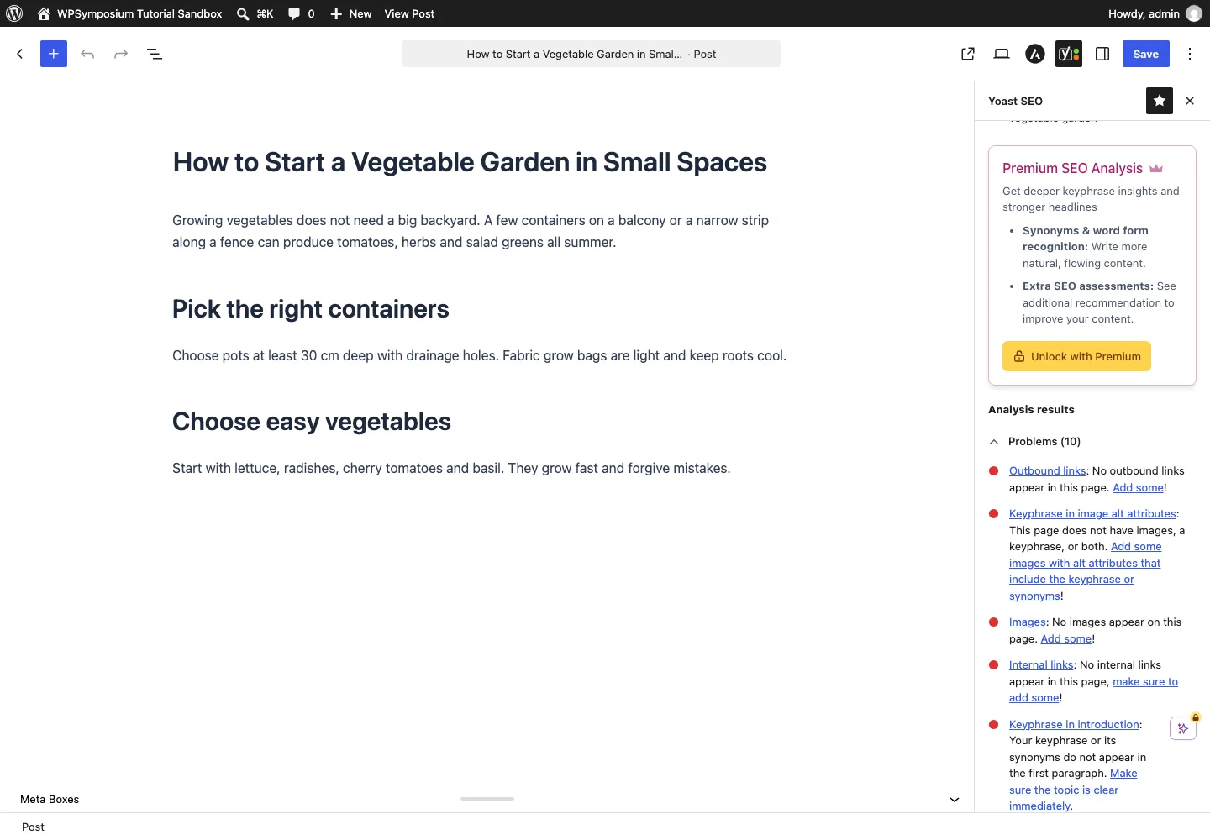Click View Post in admin bar

pos(409,13)
